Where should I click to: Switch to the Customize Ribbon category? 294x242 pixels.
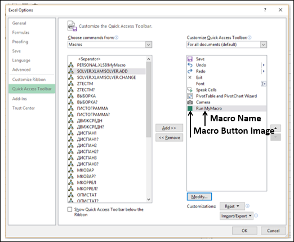[x=29, y=80]
